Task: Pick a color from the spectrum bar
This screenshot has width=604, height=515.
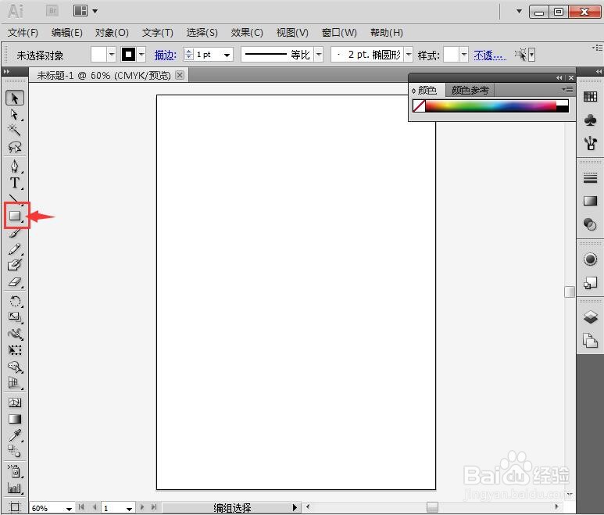Action: click(491, 106)
